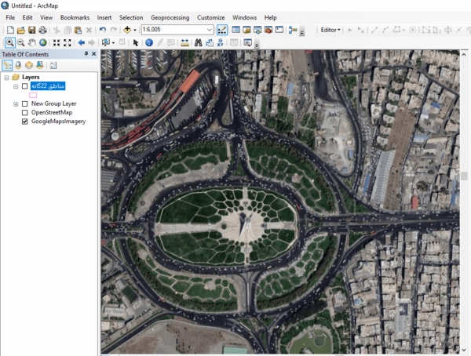471x356 pixels.
Task: Open the map scale 1:6,005 dropdown
Action: click(x=210, y=30)
